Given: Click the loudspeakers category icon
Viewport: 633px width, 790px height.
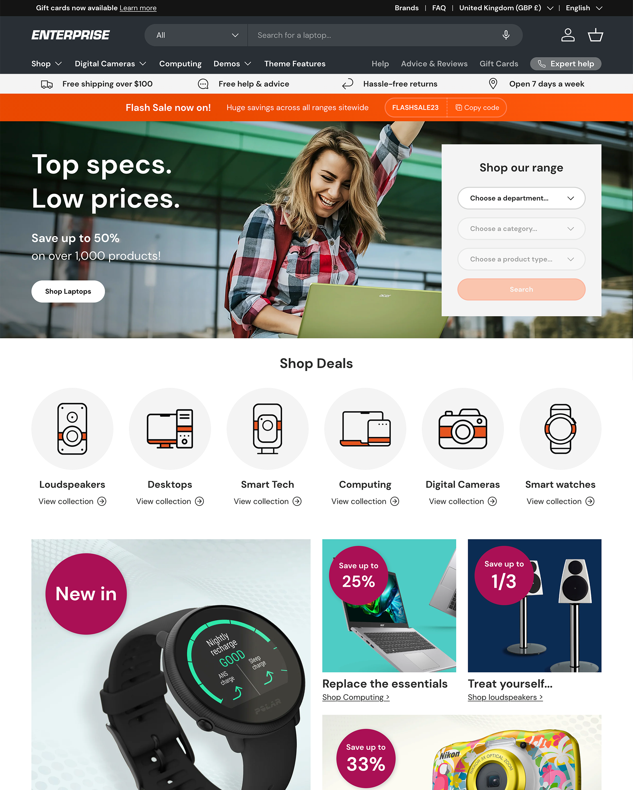Looking at the screenshot, I should click(72, 429).
